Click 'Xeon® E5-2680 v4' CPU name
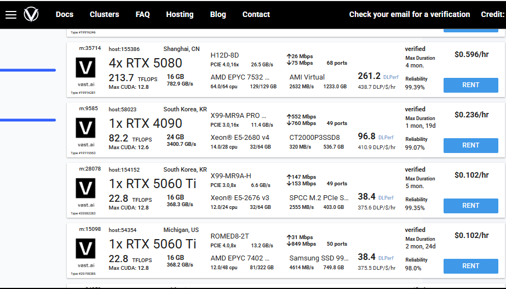 (240, 138)
